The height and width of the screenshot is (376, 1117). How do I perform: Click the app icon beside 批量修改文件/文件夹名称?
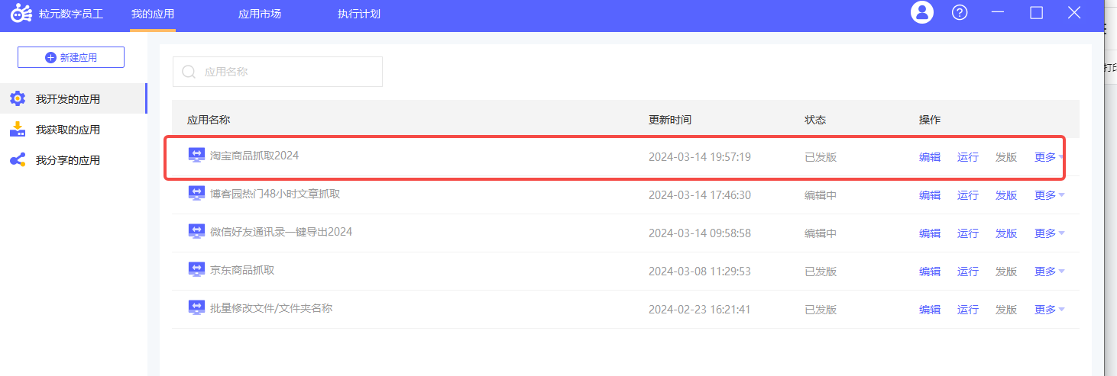196,307
